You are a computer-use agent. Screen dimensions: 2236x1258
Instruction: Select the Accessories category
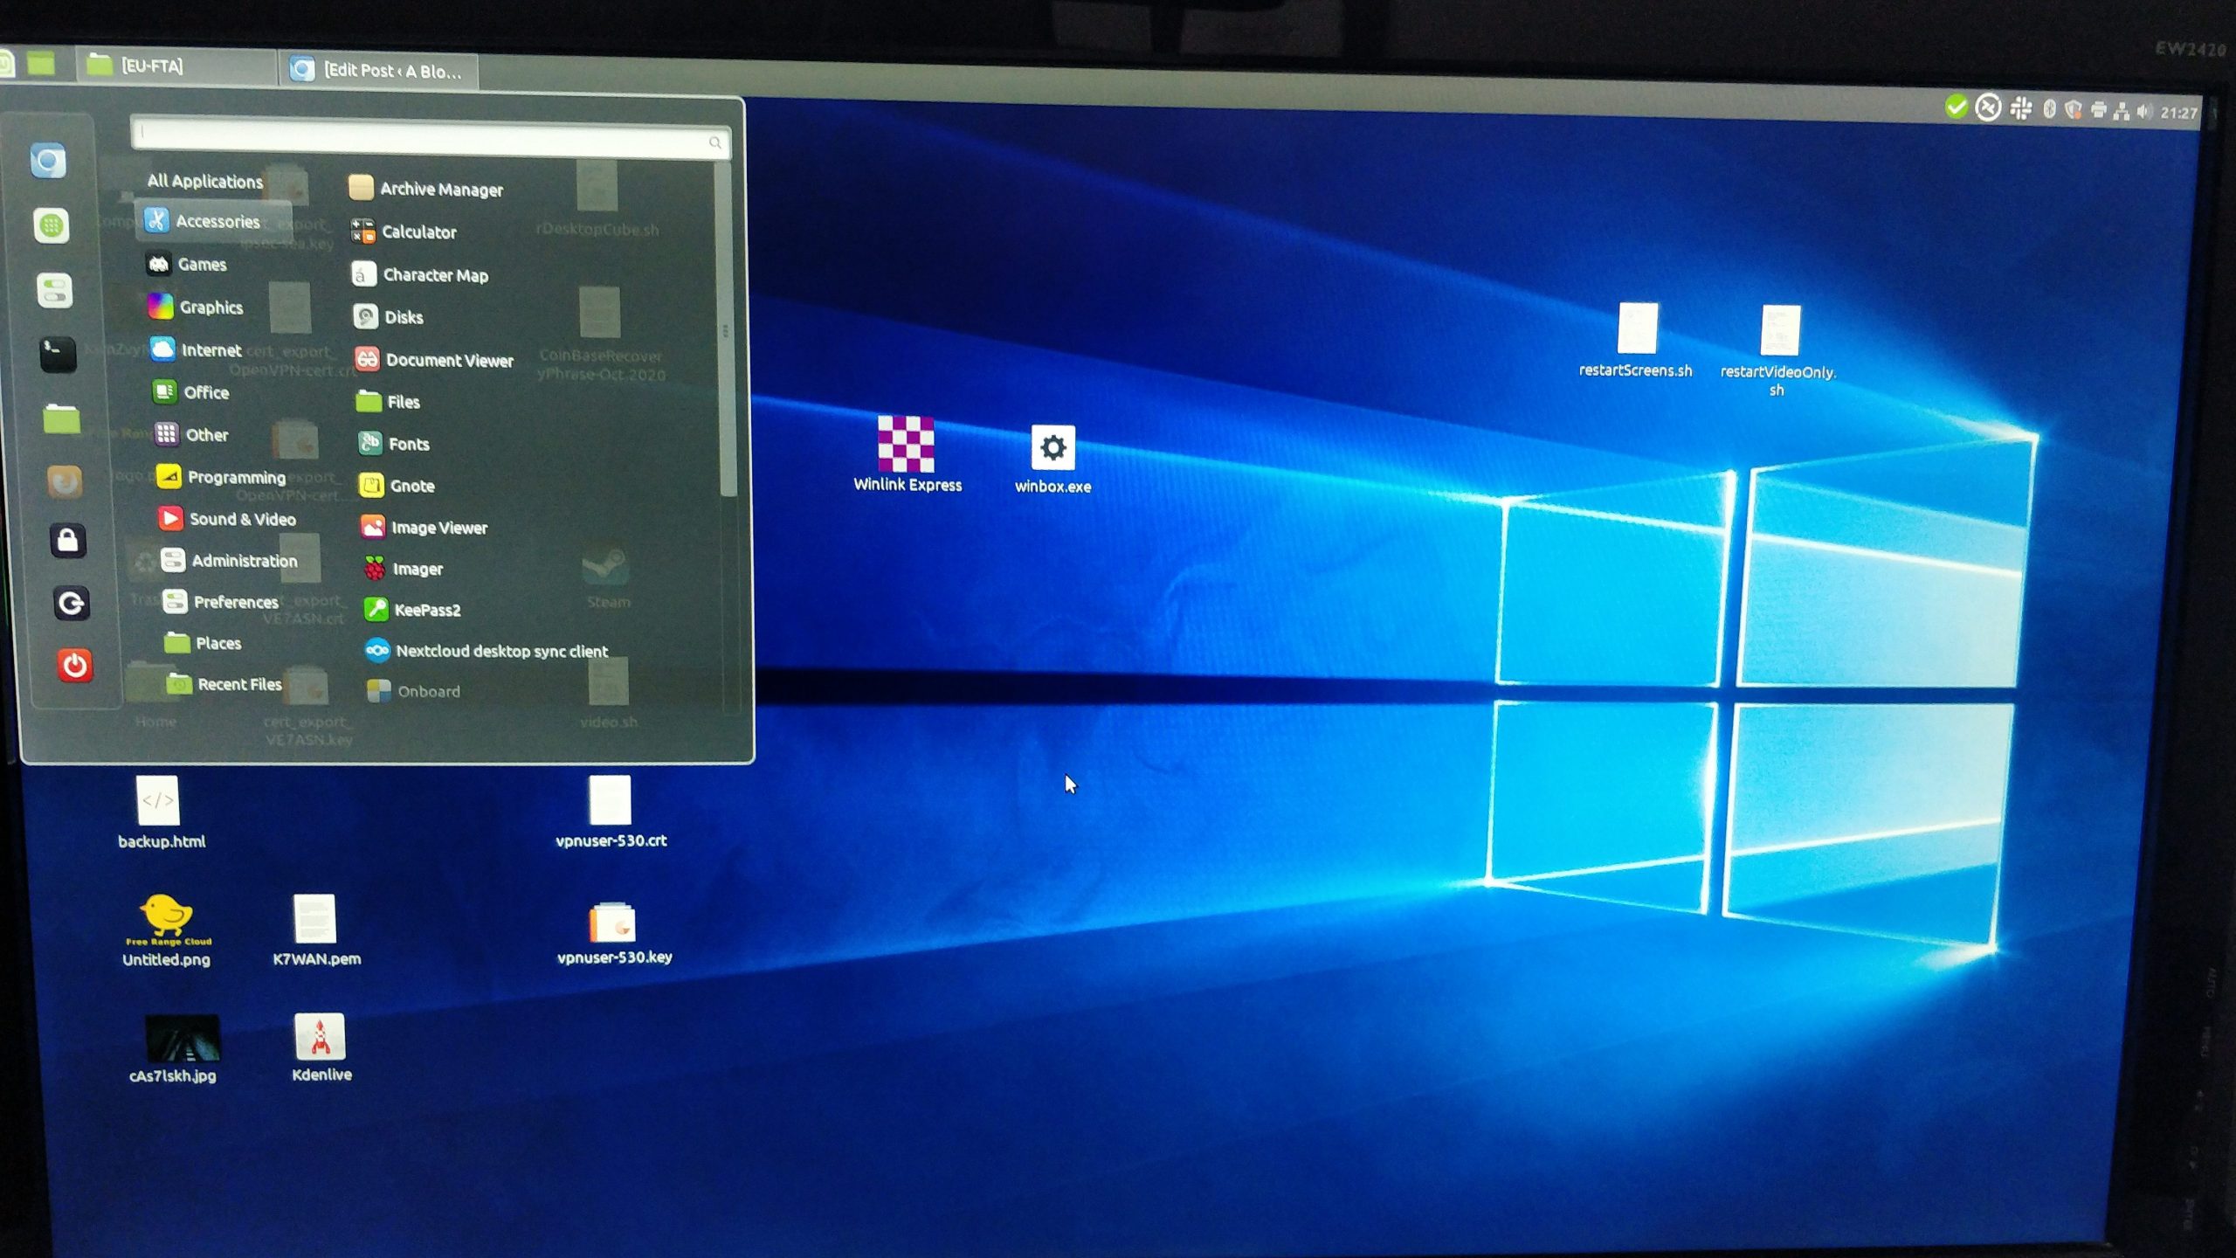[213, 220]
